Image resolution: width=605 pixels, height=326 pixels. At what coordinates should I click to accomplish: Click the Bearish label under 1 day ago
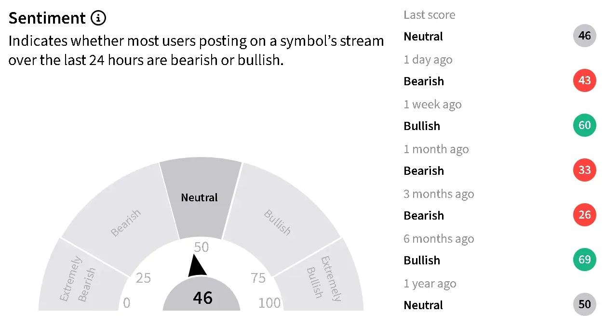click(424, 81)
